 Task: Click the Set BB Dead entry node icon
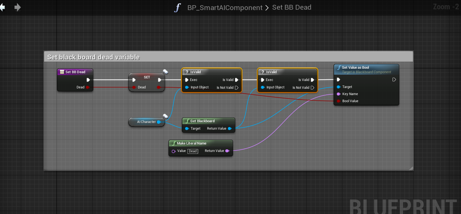click(62, 72)
